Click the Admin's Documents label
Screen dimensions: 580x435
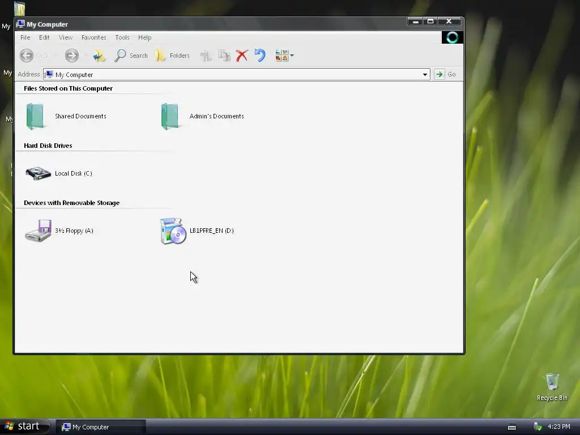pos(216,116)
